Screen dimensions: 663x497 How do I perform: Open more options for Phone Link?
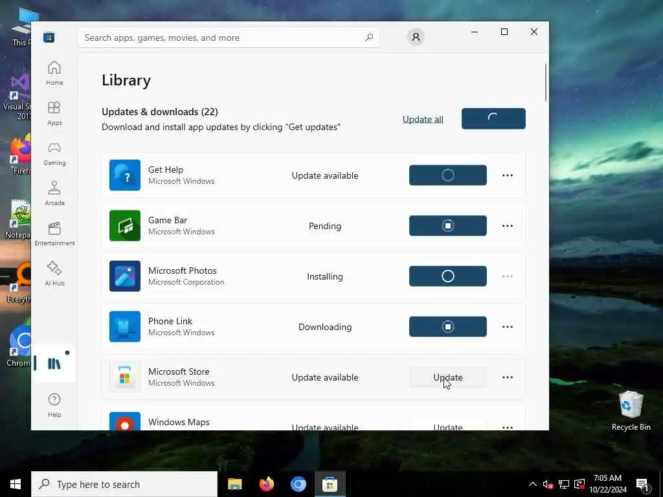[508, 327]
